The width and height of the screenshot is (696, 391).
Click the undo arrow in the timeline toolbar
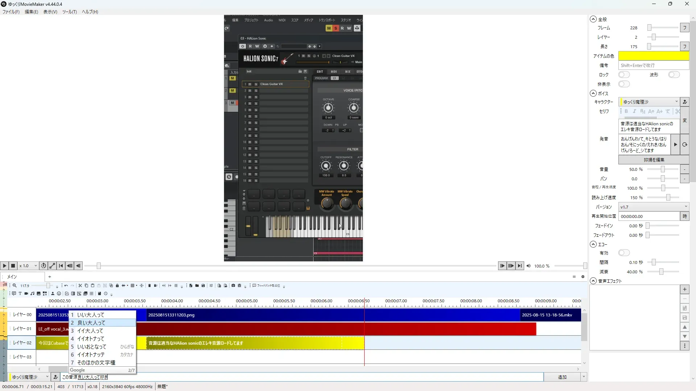[66, 286]
